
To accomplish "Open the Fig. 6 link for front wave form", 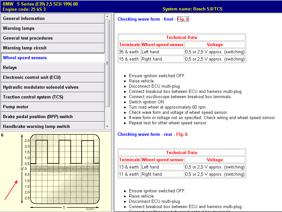I will pos(183,19).
